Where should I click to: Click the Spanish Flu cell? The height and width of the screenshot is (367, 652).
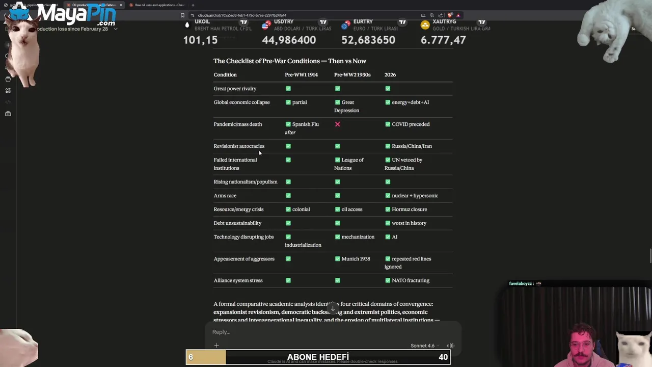302,128
